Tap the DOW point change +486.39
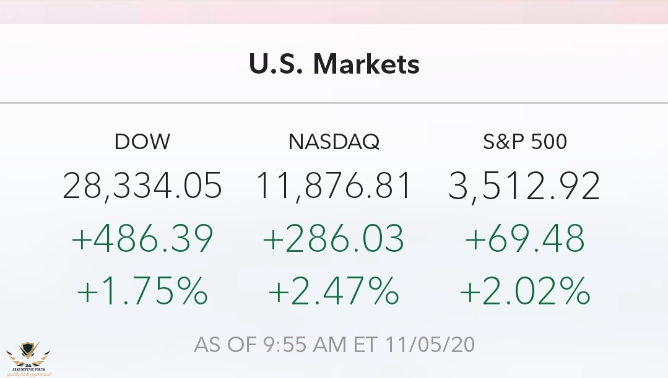Viewport: 668px width, 378px height. (x=142, y=238)
